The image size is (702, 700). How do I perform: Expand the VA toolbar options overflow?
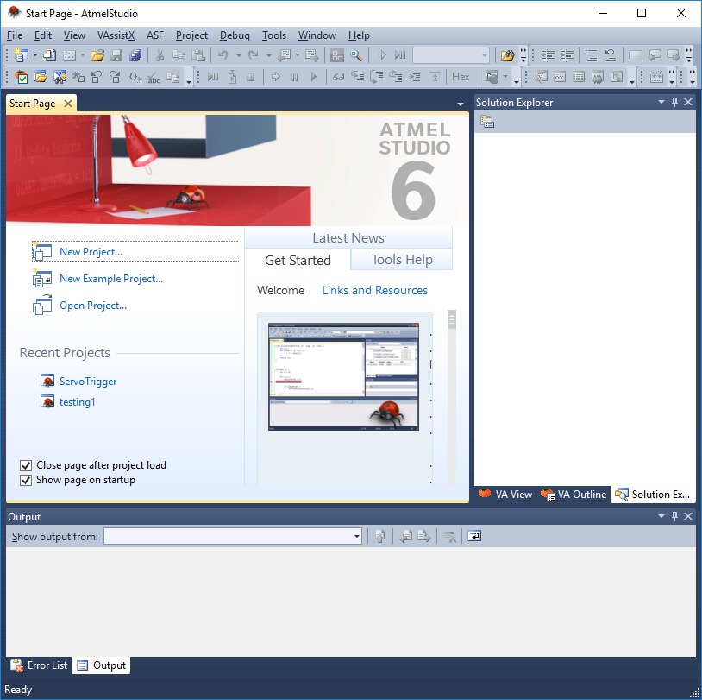(x=189, y=79)
